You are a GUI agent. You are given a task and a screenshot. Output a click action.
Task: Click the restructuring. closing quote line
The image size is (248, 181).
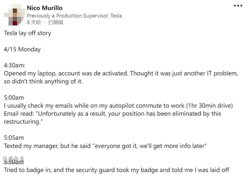click(24, 122)
